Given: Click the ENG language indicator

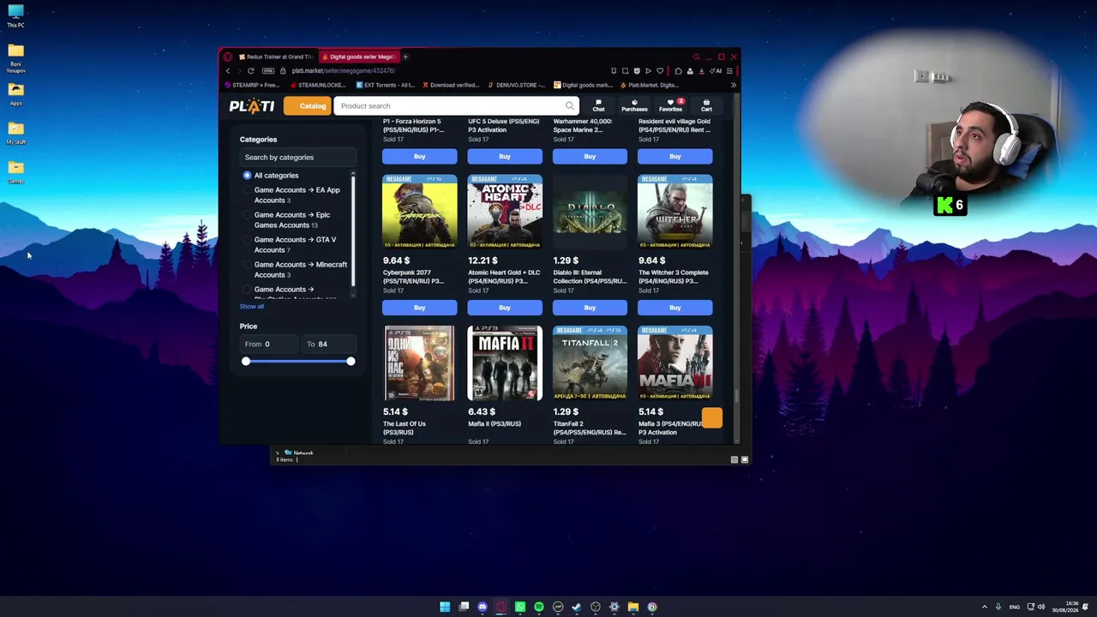Looking at the screenshot, I should click(1015, 607).
